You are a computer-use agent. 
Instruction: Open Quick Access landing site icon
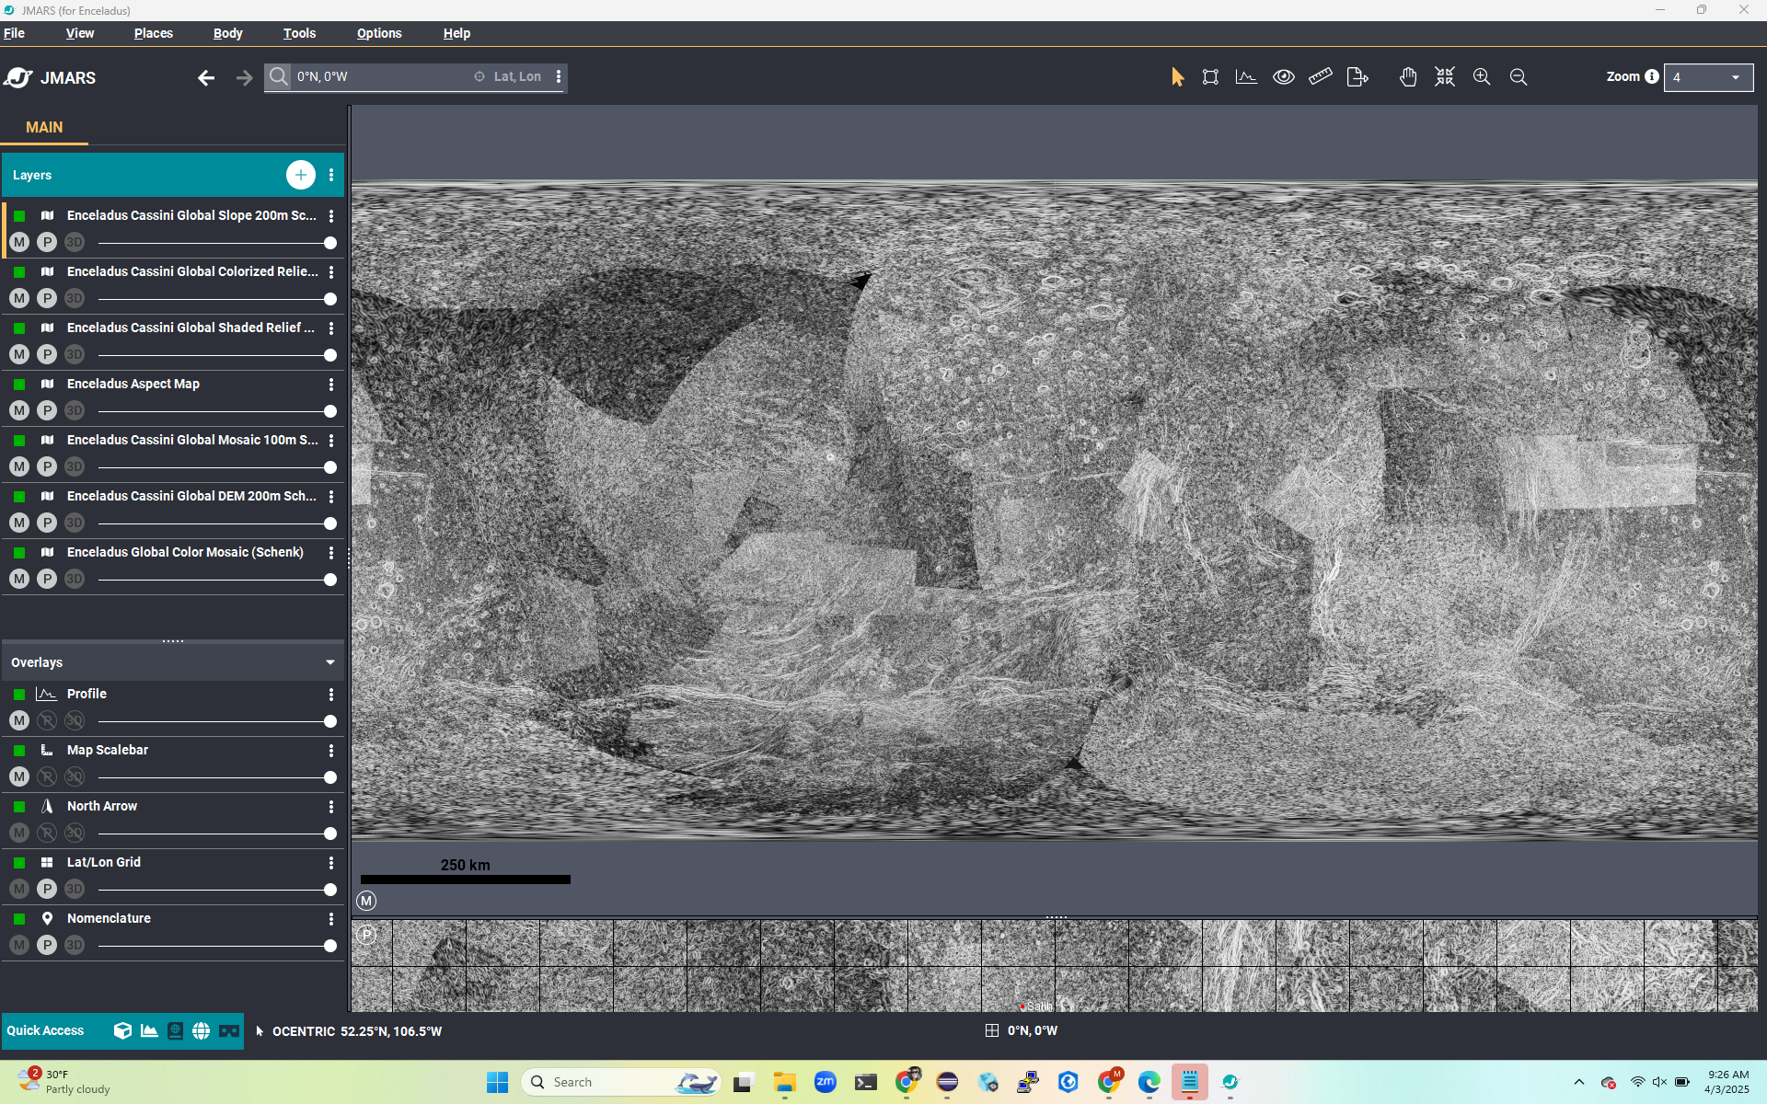[175, 1030]
